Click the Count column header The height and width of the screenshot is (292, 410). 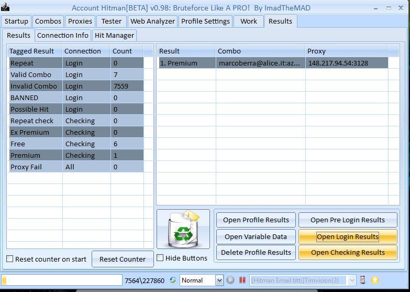(127, 51)
